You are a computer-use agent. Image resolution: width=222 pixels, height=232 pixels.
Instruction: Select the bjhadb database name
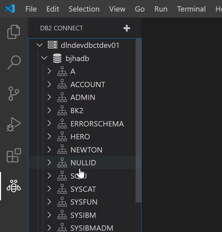[x=77, y=58]
